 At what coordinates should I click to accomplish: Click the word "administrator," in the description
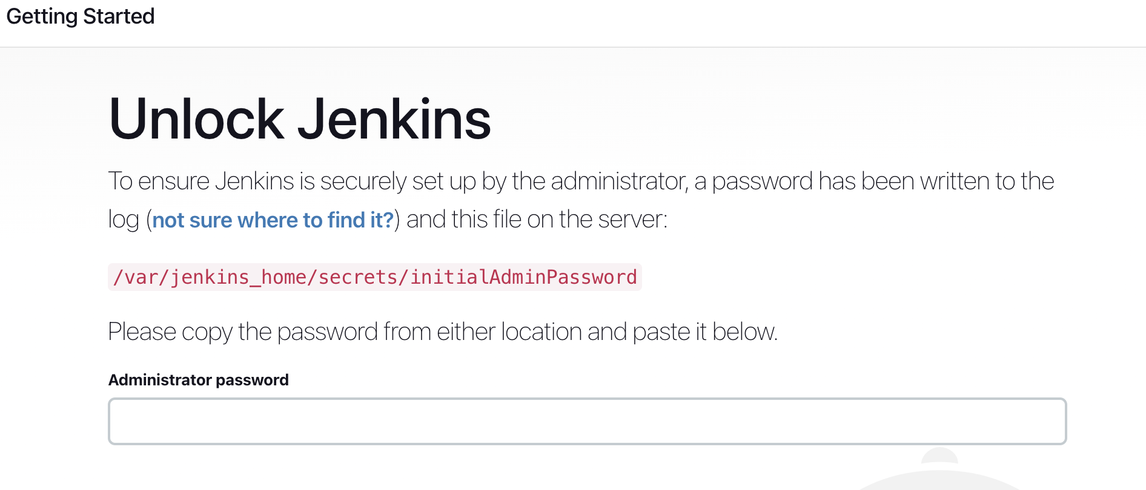(619, 181)
